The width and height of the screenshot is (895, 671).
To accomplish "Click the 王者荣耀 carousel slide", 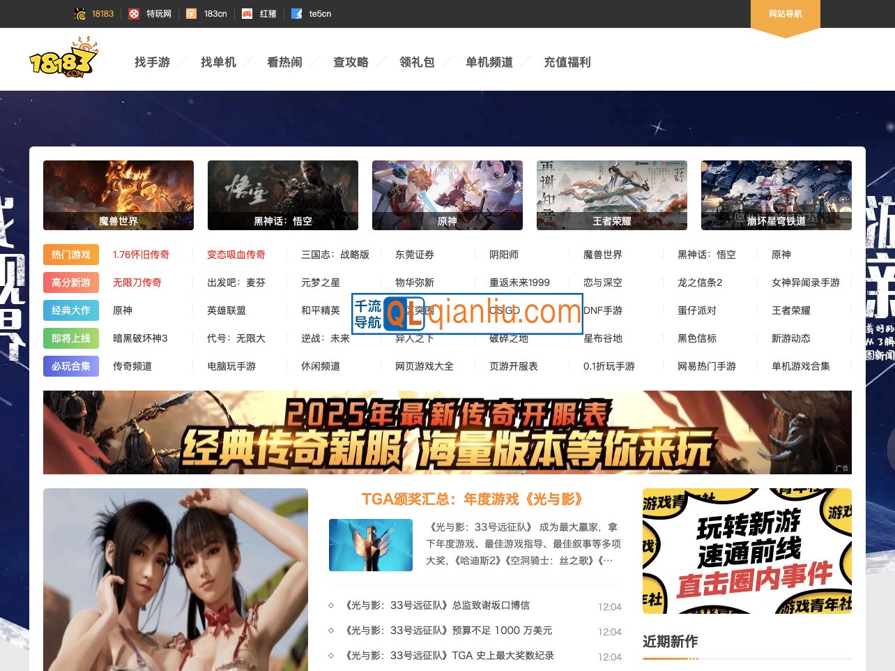I will [611, 195].
